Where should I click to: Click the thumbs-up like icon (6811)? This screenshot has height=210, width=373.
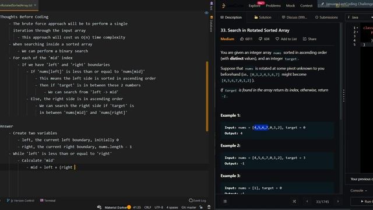pos(242,39)
